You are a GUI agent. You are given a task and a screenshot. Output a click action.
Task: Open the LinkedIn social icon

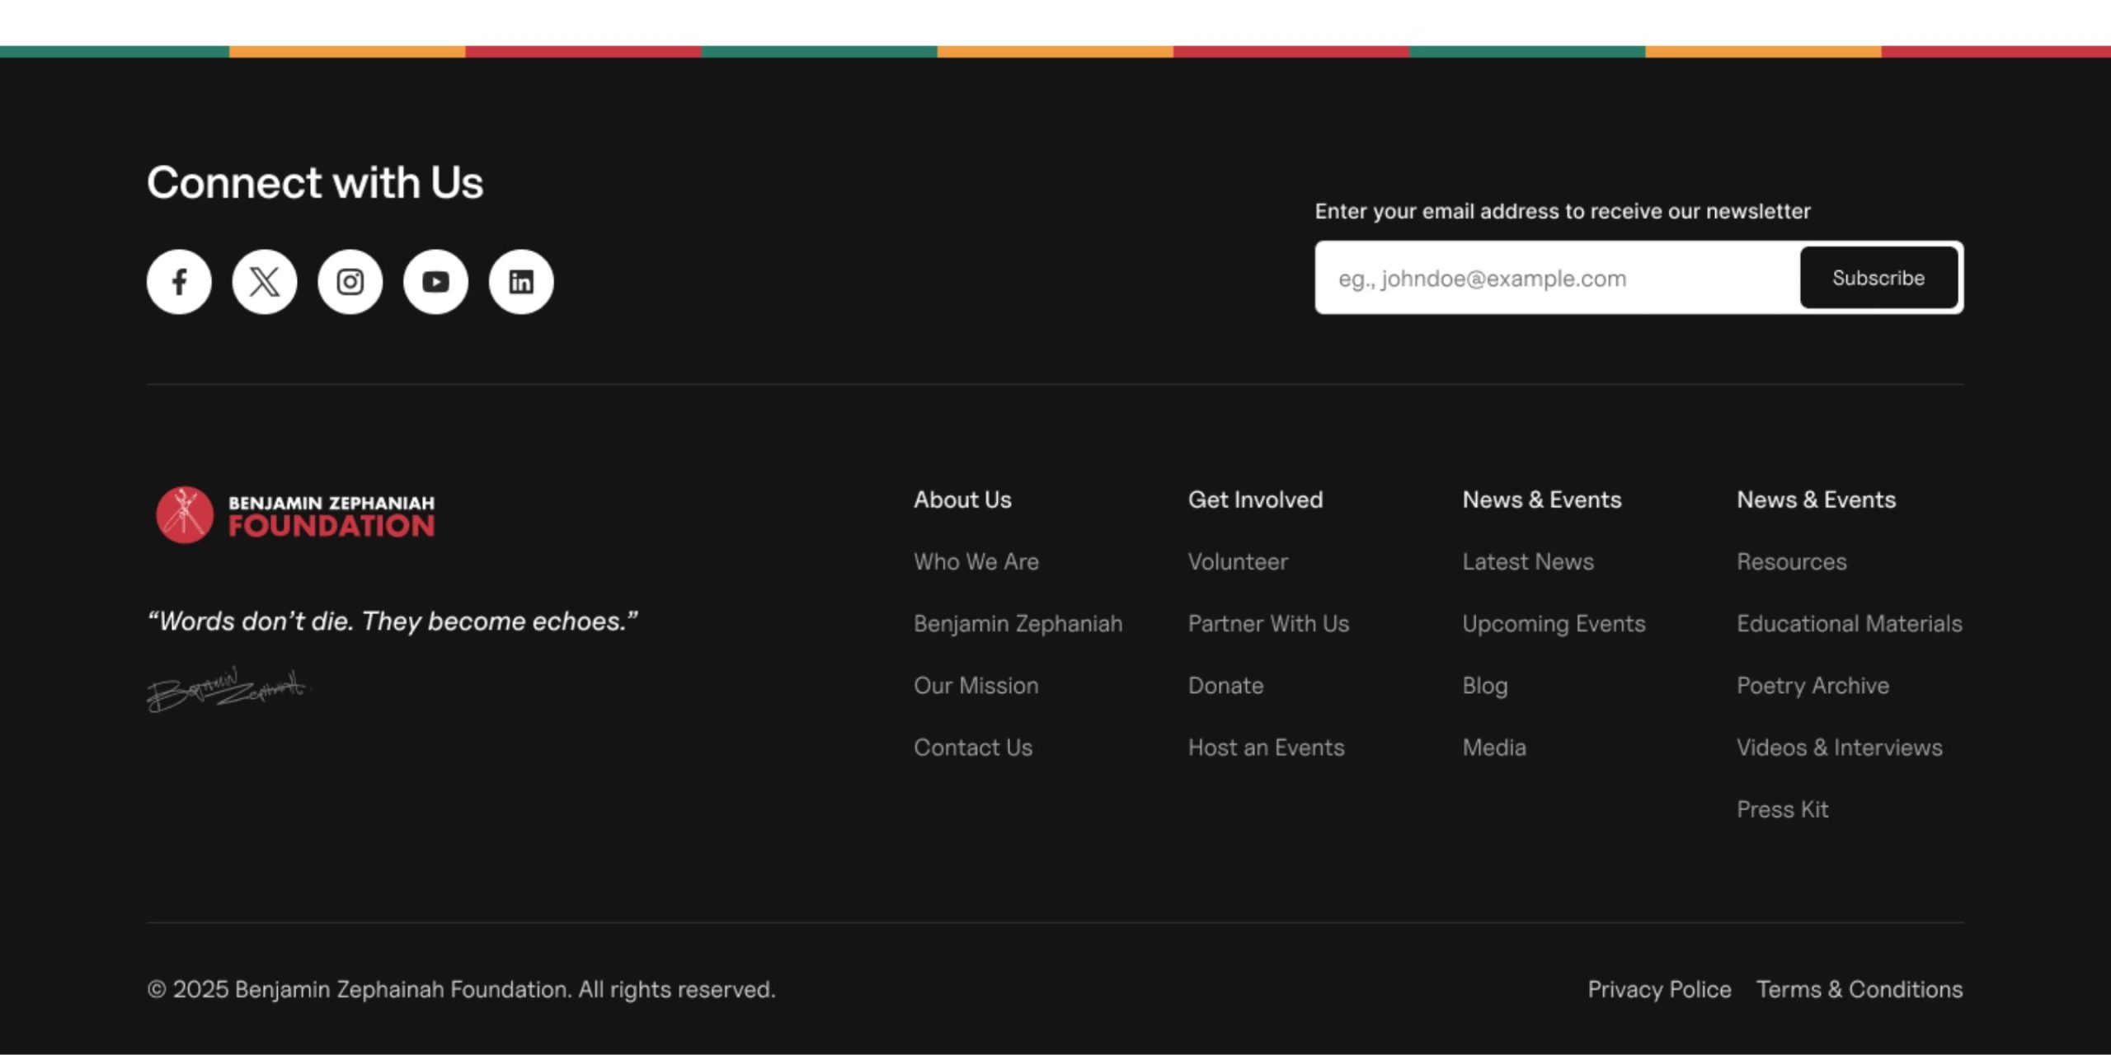click(x=521, y=282)
